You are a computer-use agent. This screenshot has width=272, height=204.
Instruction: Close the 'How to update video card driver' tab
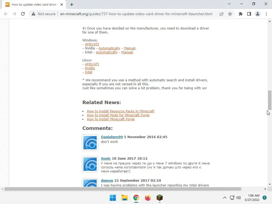click(62, 5)
